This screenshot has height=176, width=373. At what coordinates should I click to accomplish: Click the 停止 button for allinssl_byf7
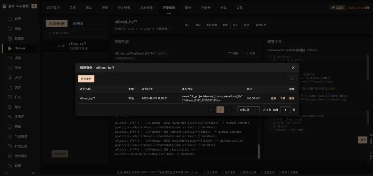click(188, 25)
